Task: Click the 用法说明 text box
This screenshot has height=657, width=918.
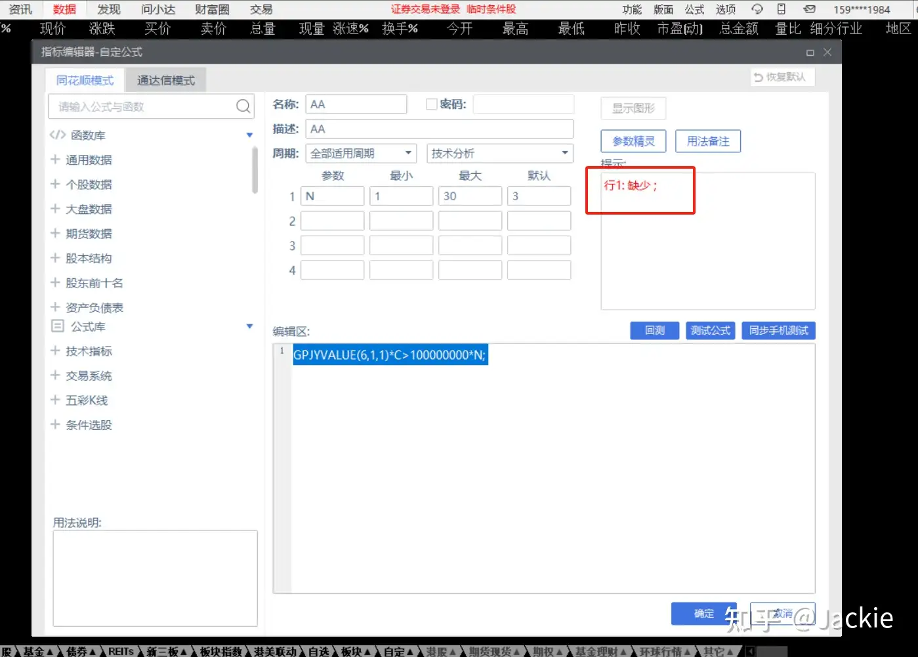Action: pyautogui.click(x=155, y=578)
